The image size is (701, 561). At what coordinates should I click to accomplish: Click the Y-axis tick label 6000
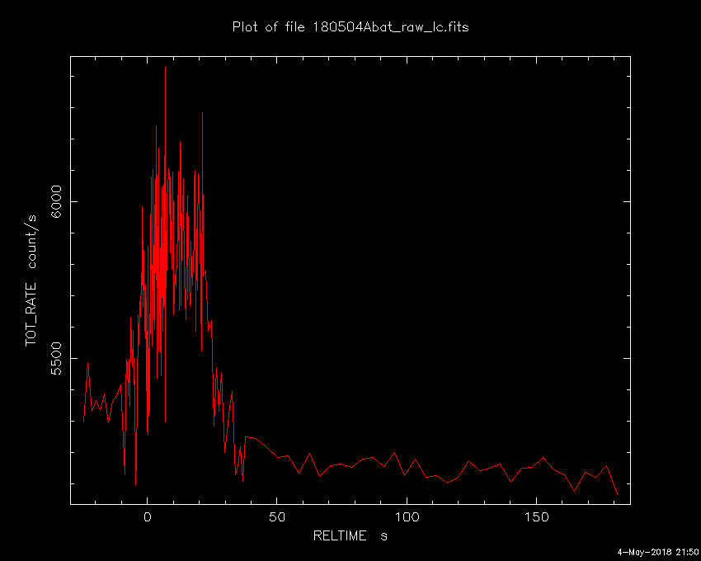pos(57,201)
